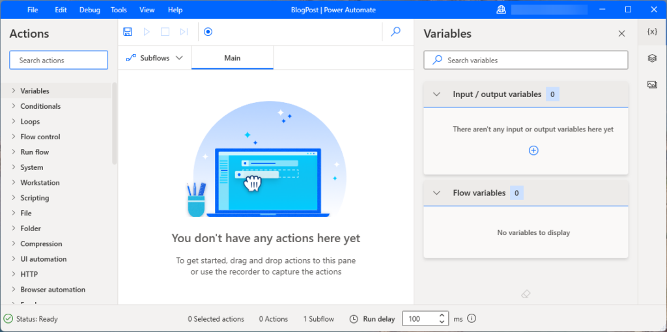The width and height of the screenshot is (667, 332).
Task: Click the 1 Subflow status text
Action: click(x=319, y=319)
